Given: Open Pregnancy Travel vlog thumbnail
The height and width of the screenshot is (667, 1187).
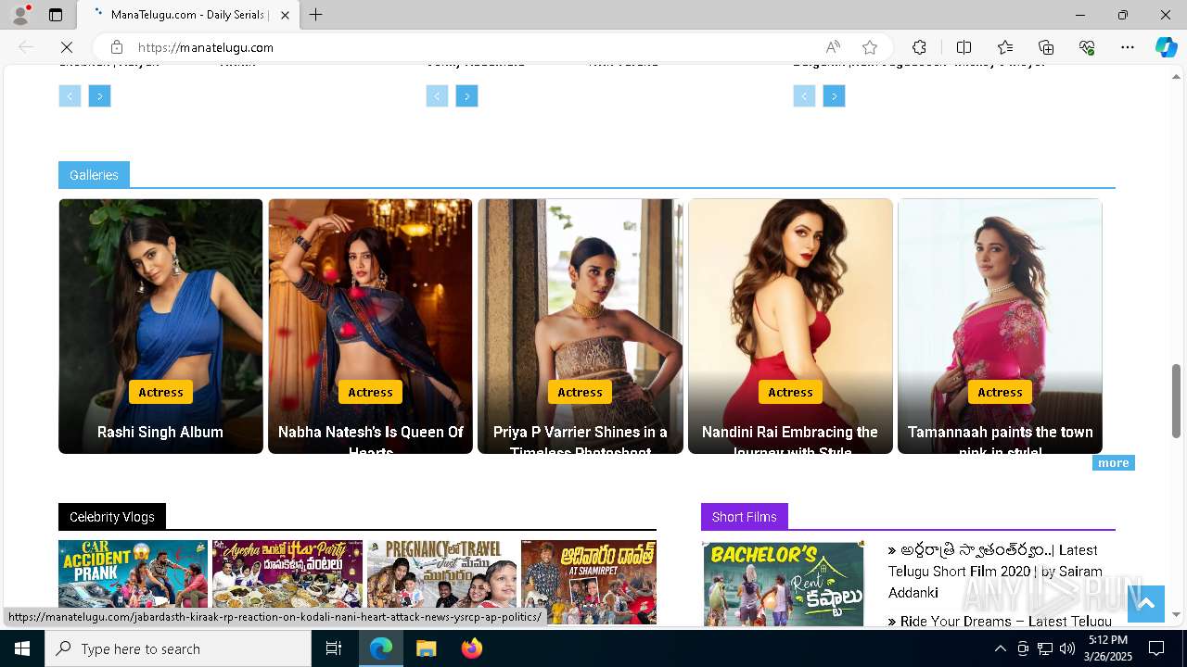Looking at the screenshot, I should pyautogui.click(x=441, y=583).
